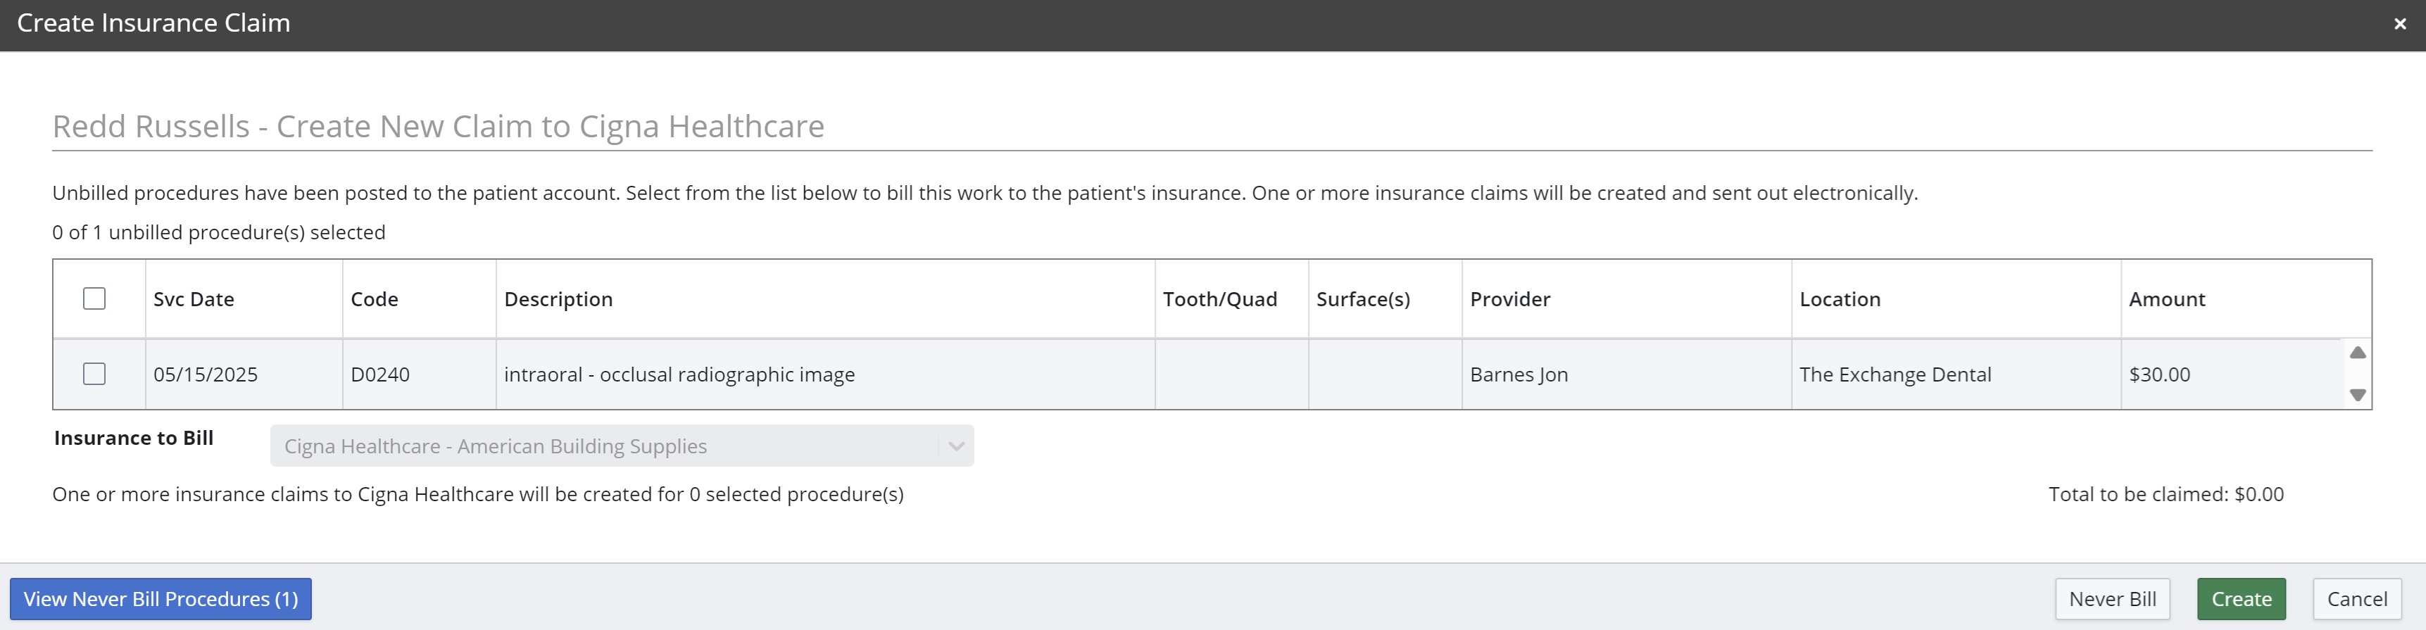Click the green Create button
This screenshot has height=630, width=2426.
click(x=2240, y=599)
